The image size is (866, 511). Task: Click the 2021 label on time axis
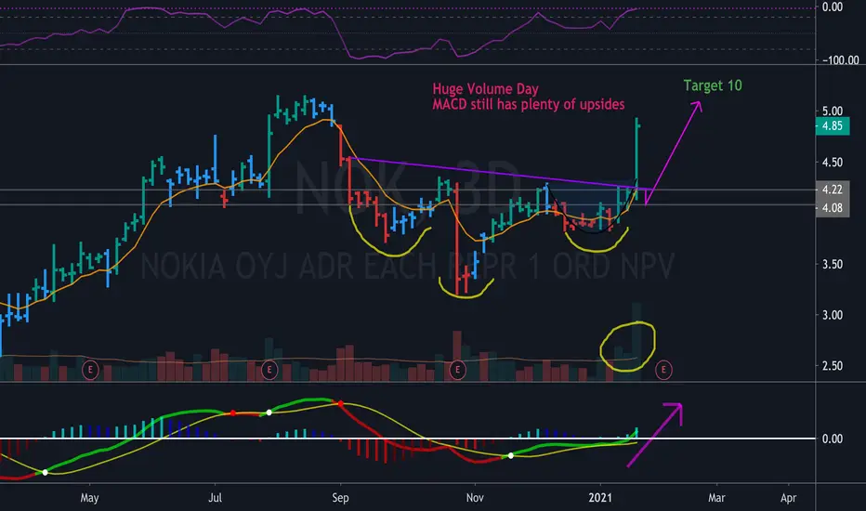tap(600, 498)
